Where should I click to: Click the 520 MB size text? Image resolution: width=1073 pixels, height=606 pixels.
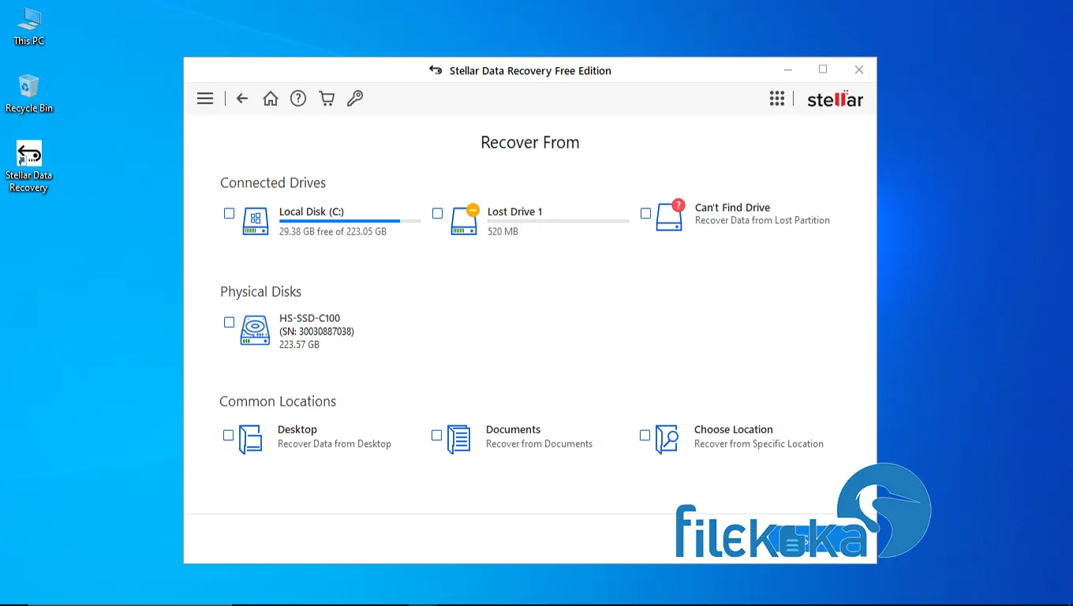(x=503, y=232)
